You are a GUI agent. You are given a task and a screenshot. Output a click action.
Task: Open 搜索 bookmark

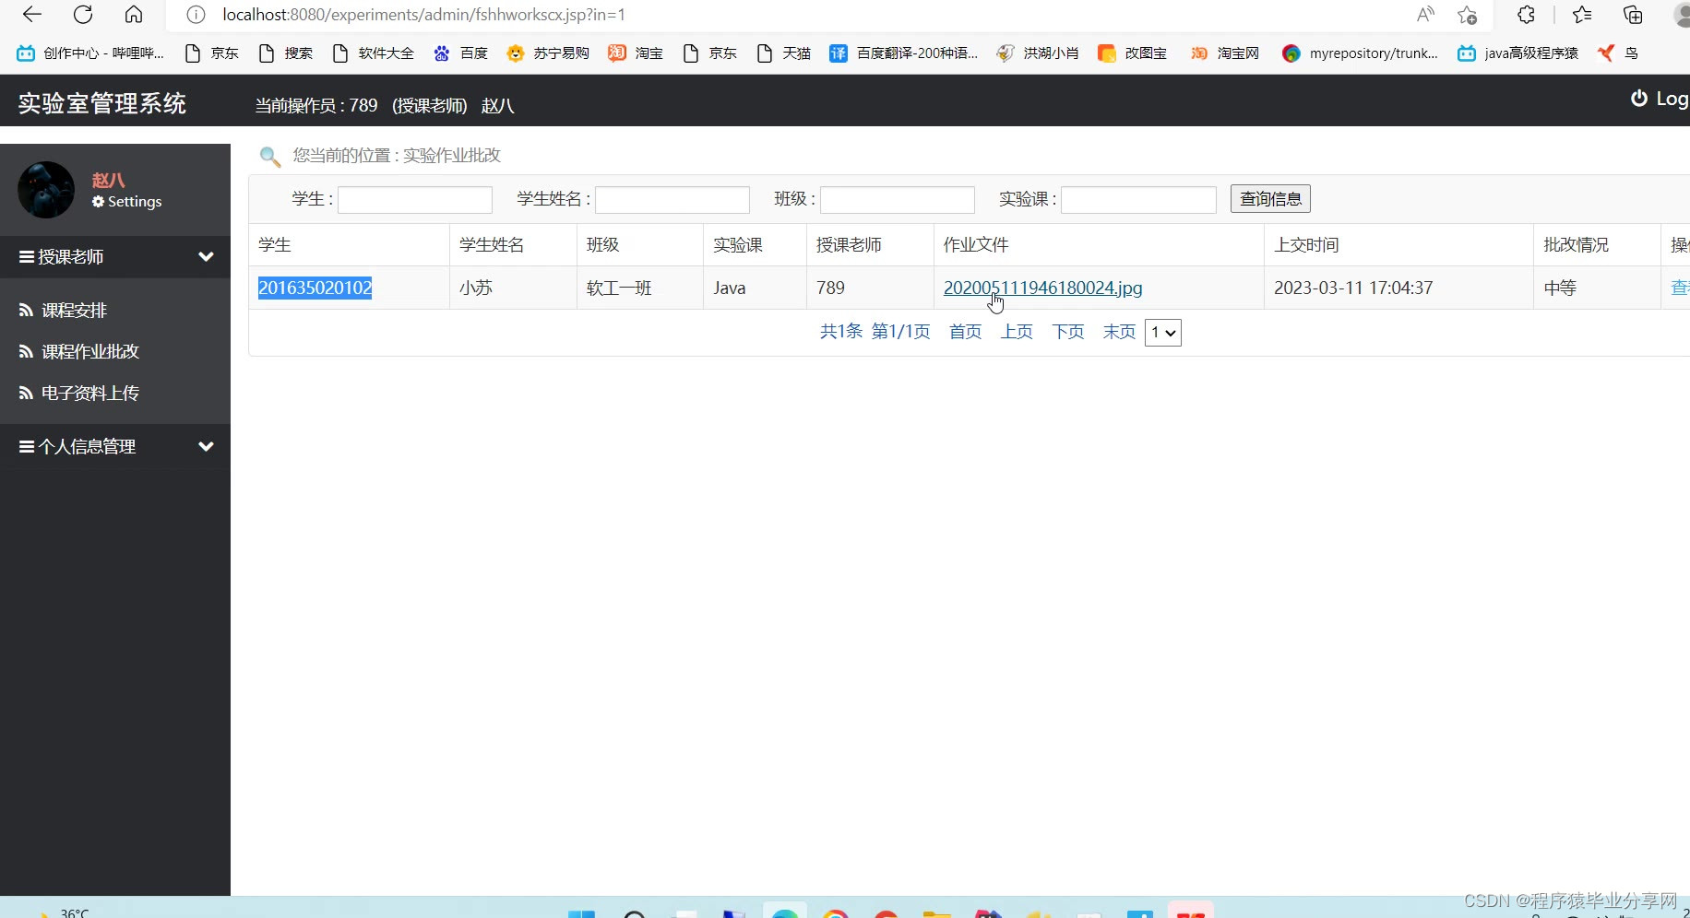coord(286,53)
